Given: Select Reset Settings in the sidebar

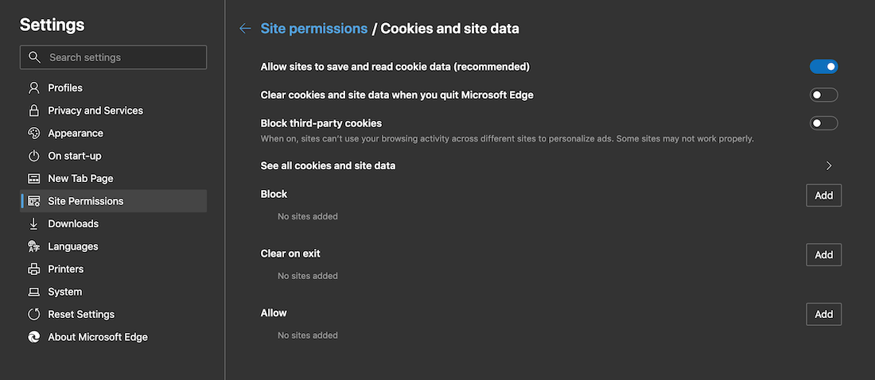Looking at the screenshot, I should 80,314.
